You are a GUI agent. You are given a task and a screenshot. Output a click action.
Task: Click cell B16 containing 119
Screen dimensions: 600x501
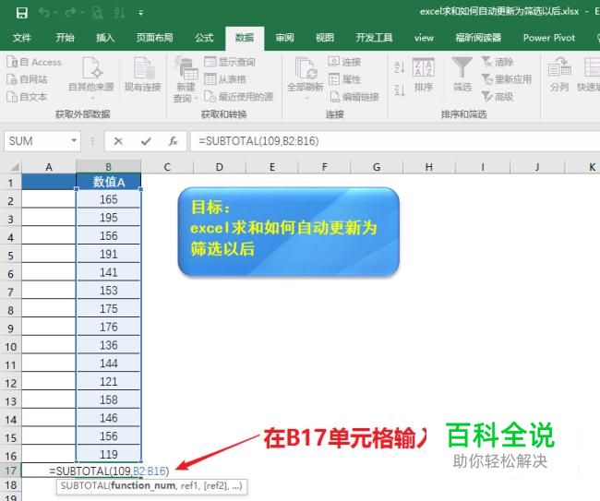click(x=109, y=454)
